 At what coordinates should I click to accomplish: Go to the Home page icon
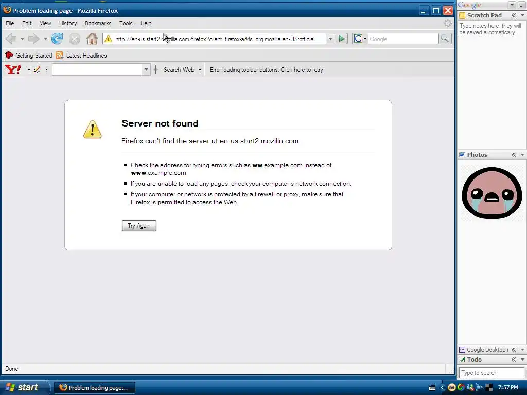[x=92, y=39]
